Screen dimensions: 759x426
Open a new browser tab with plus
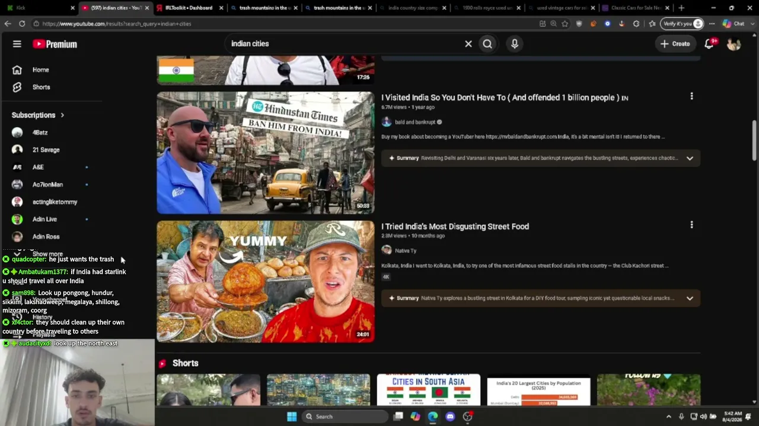681,8
